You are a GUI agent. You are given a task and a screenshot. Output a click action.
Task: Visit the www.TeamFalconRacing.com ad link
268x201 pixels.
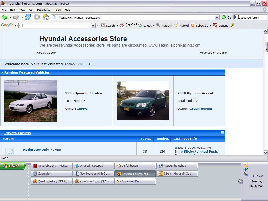tap(175, 45)
